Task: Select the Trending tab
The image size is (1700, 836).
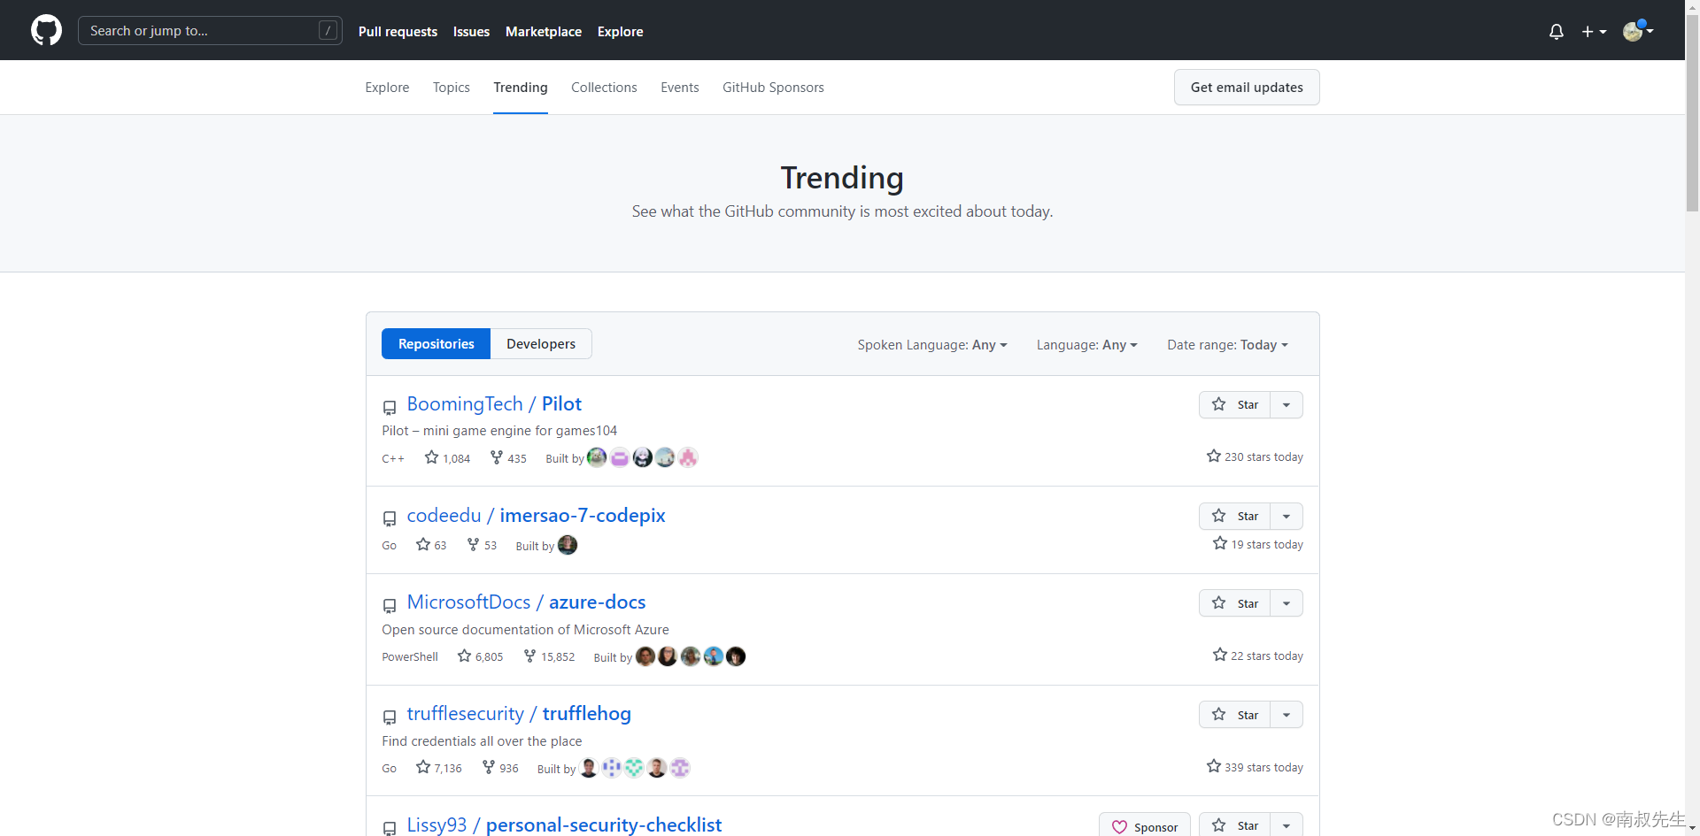Action: tap(521, 88)
